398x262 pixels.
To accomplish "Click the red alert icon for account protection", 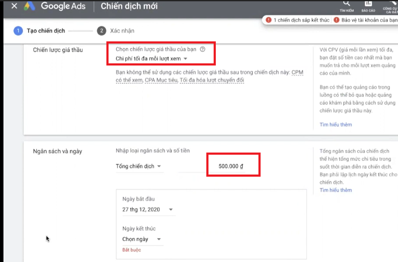I will tap(336, 20).
